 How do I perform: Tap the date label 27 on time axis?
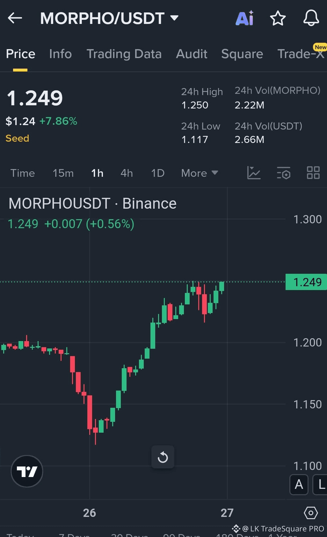[x=227, y=513]
